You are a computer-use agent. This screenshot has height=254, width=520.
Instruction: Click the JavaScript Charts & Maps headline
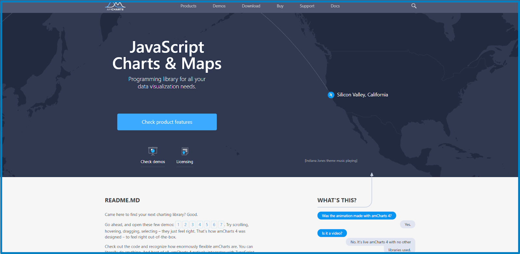(x=167, y=55)
